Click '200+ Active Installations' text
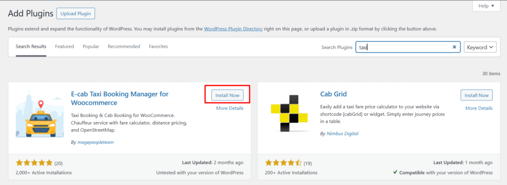Viewport: 507px width, 185px height. coord(291,173)
